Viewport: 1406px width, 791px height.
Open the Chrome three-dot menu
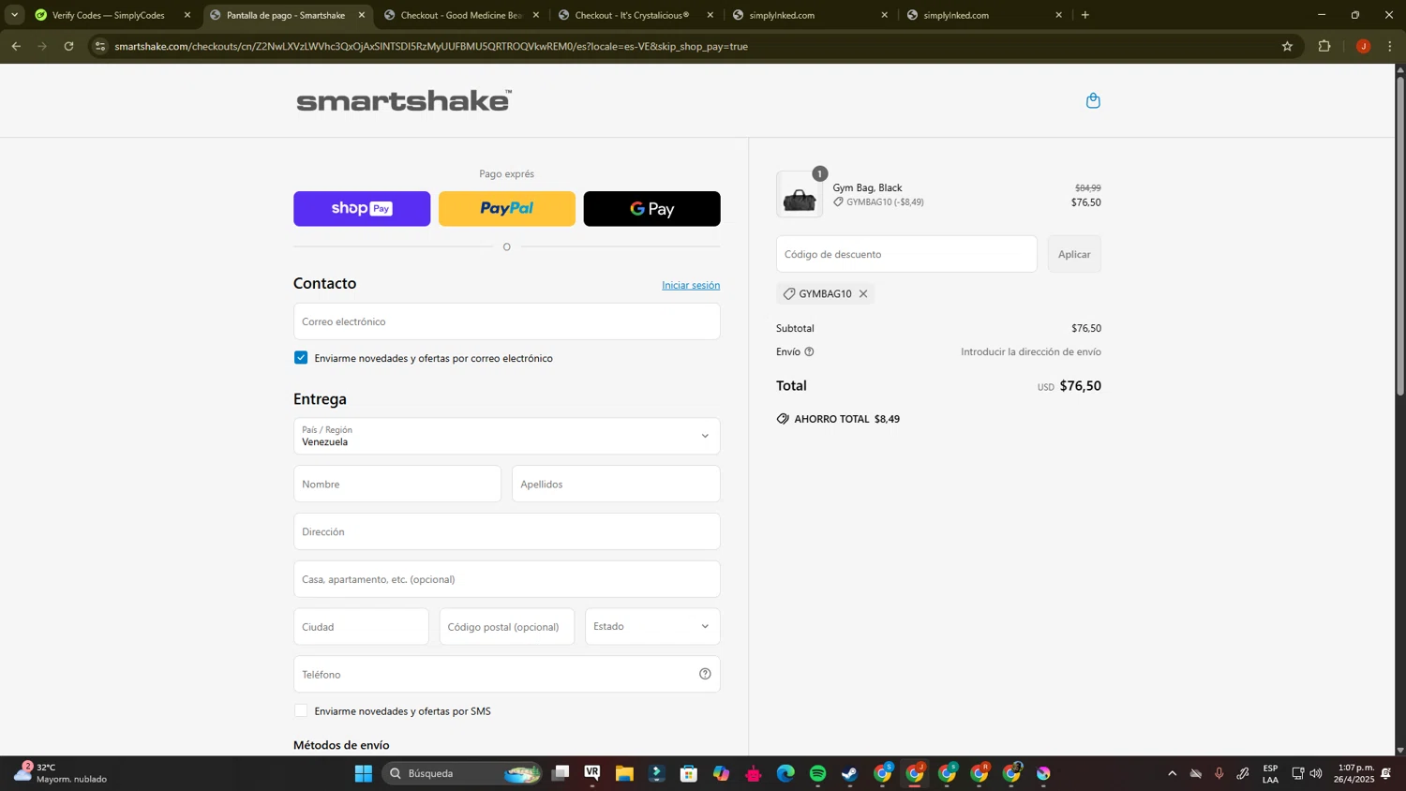(x=1390, y=46)
